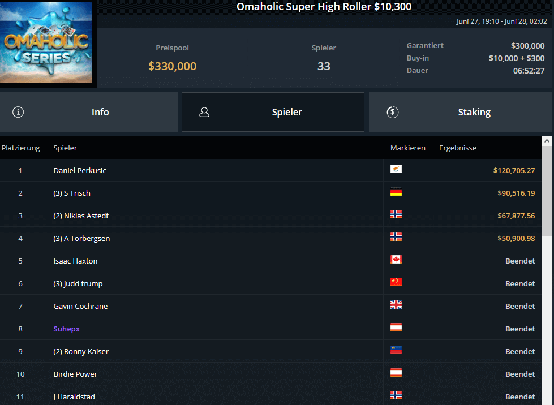Click the player list scrollbar thumb
This screenshot has width=554, height=405.
click(x=547, y=192)
